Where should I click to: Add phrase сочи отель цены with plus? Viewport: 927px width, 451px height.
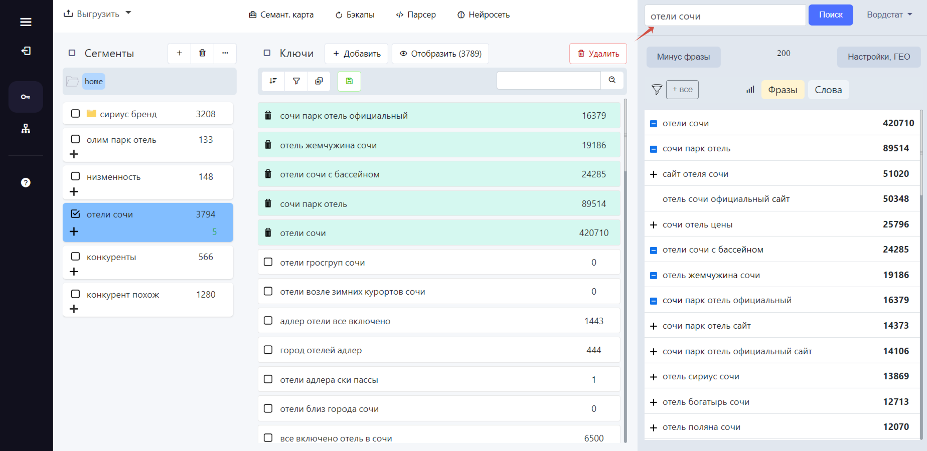pyautogui.click(x=654, y=225)
